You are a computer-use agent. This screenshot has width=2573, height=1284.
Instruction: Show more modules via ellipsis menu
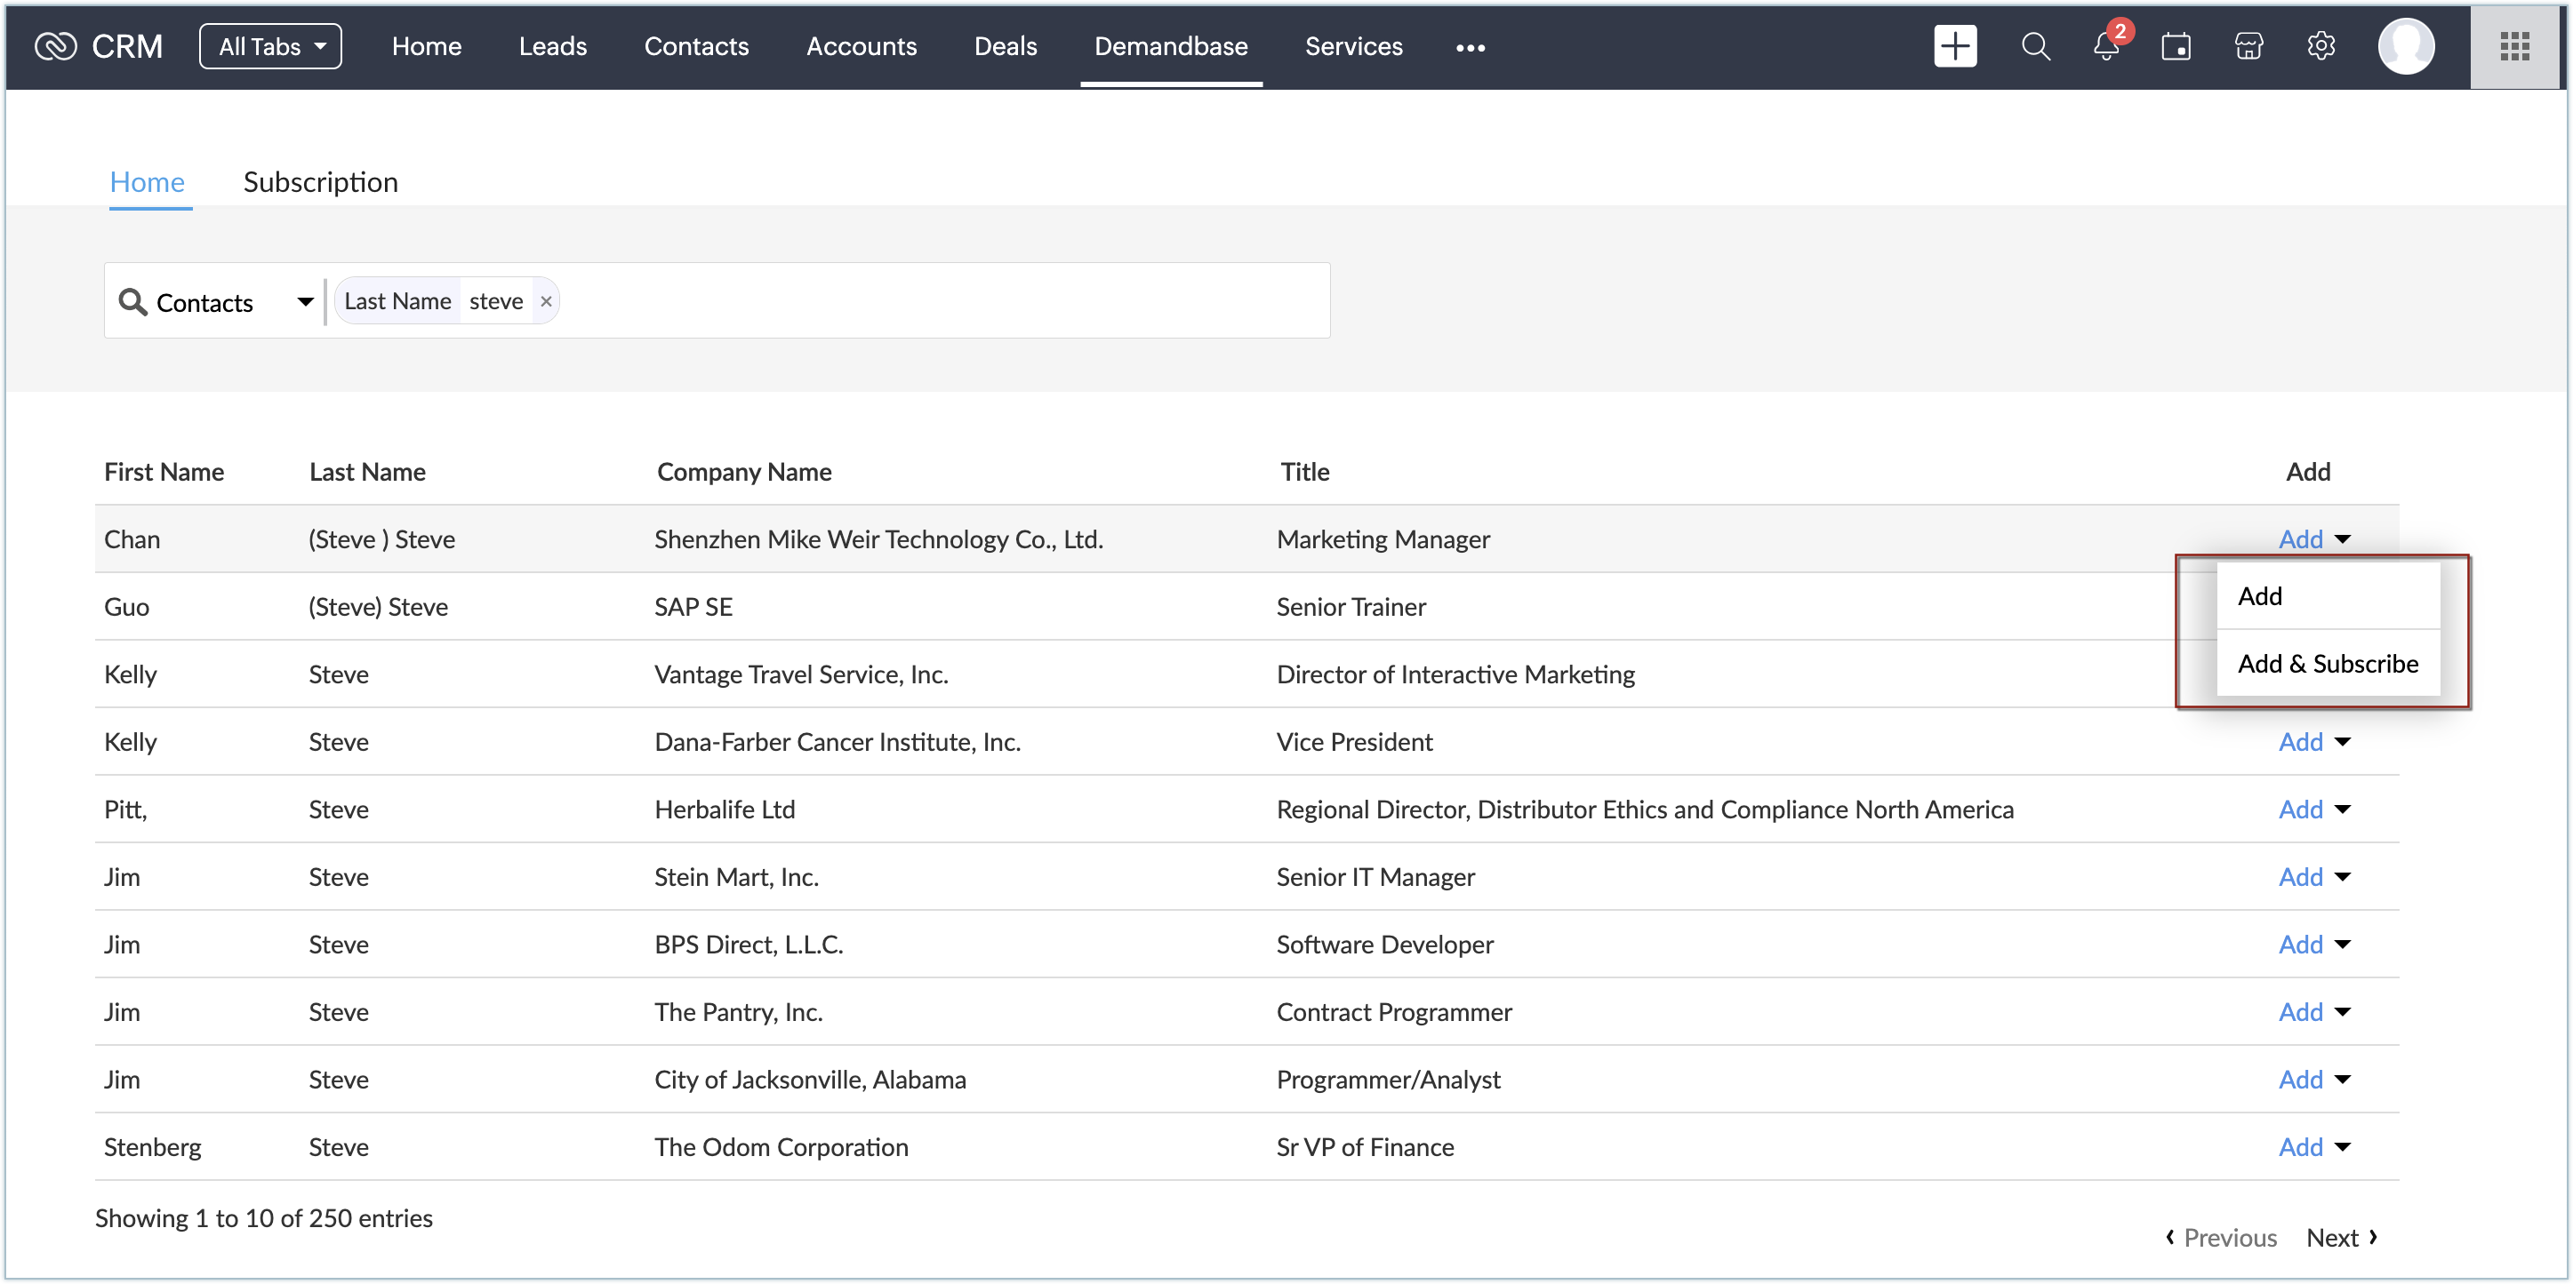click(1470, 47)
